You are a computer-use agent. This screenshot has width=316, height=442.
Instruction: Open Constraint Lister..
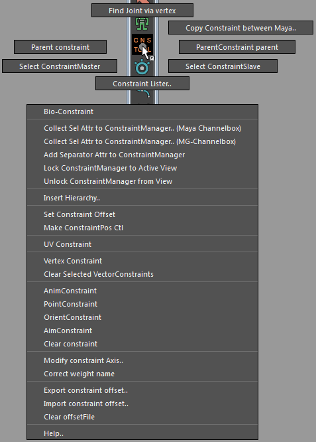point(142,84)
